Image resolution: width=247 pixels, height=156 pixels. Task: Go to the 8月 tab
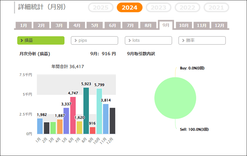[148, 26]
